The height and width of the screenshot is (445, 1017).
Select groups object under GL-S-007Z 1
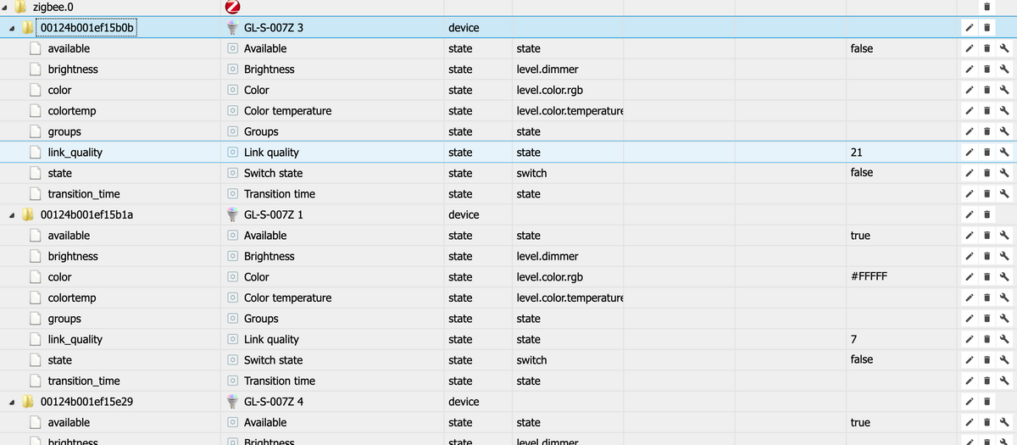tap(64, 319)
